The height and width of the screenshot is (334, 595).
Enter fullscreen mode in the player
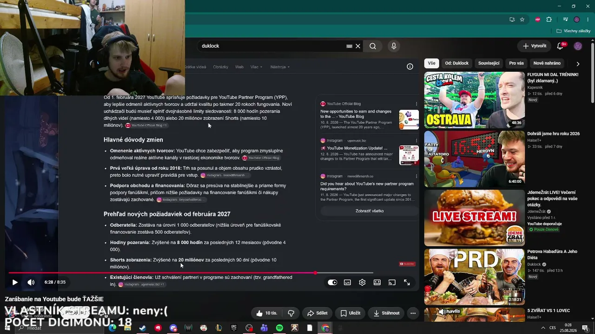(407, 282)
